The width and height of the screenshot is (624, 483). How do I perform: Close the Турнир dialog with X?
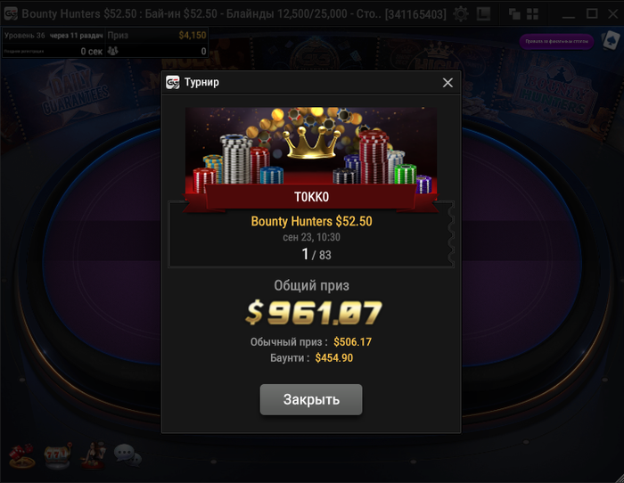[447, 82]
